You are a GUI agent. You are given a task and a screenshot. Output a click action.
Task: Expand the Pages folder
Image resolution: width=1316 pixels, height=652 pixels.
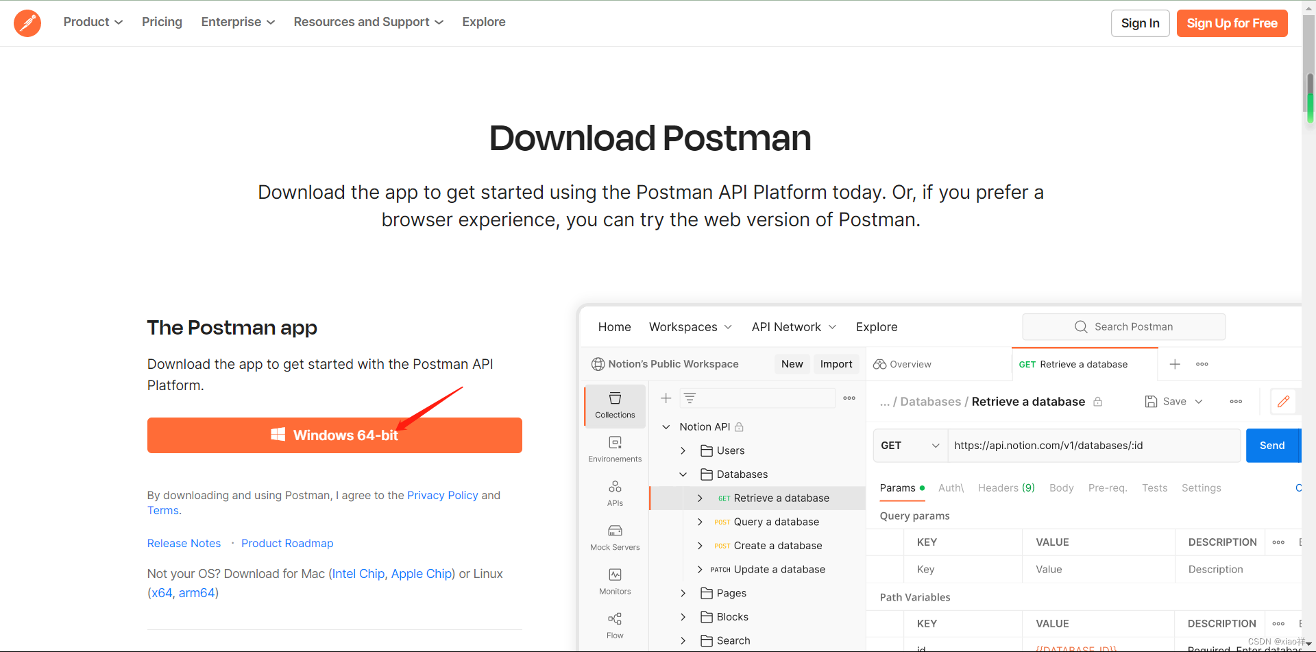click(x=683, y=593)
